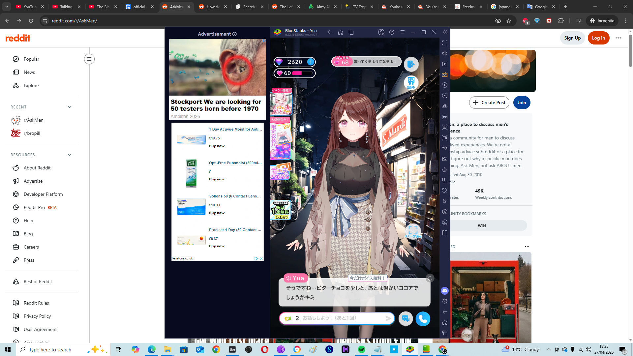Open BlueStacks set location pin icon
Viewport: 633px width, 356px height.
pos(445,201)
